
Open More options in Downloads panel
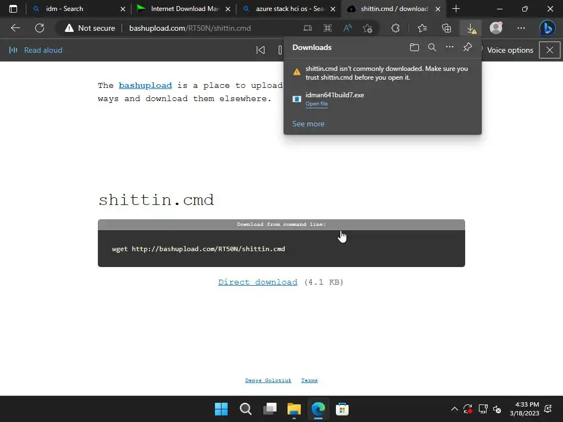(450, 47)
